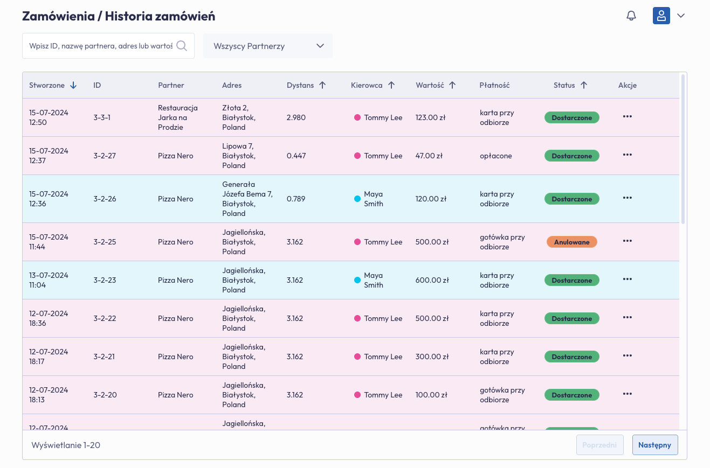The image size is (710, 468).
Task: Click the search magnifier icon
Action: tap(182, 46)
